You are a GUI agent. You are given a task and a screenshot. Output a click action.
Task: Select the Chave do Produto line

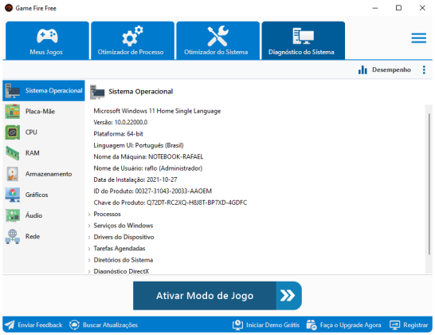pos(170,203)
